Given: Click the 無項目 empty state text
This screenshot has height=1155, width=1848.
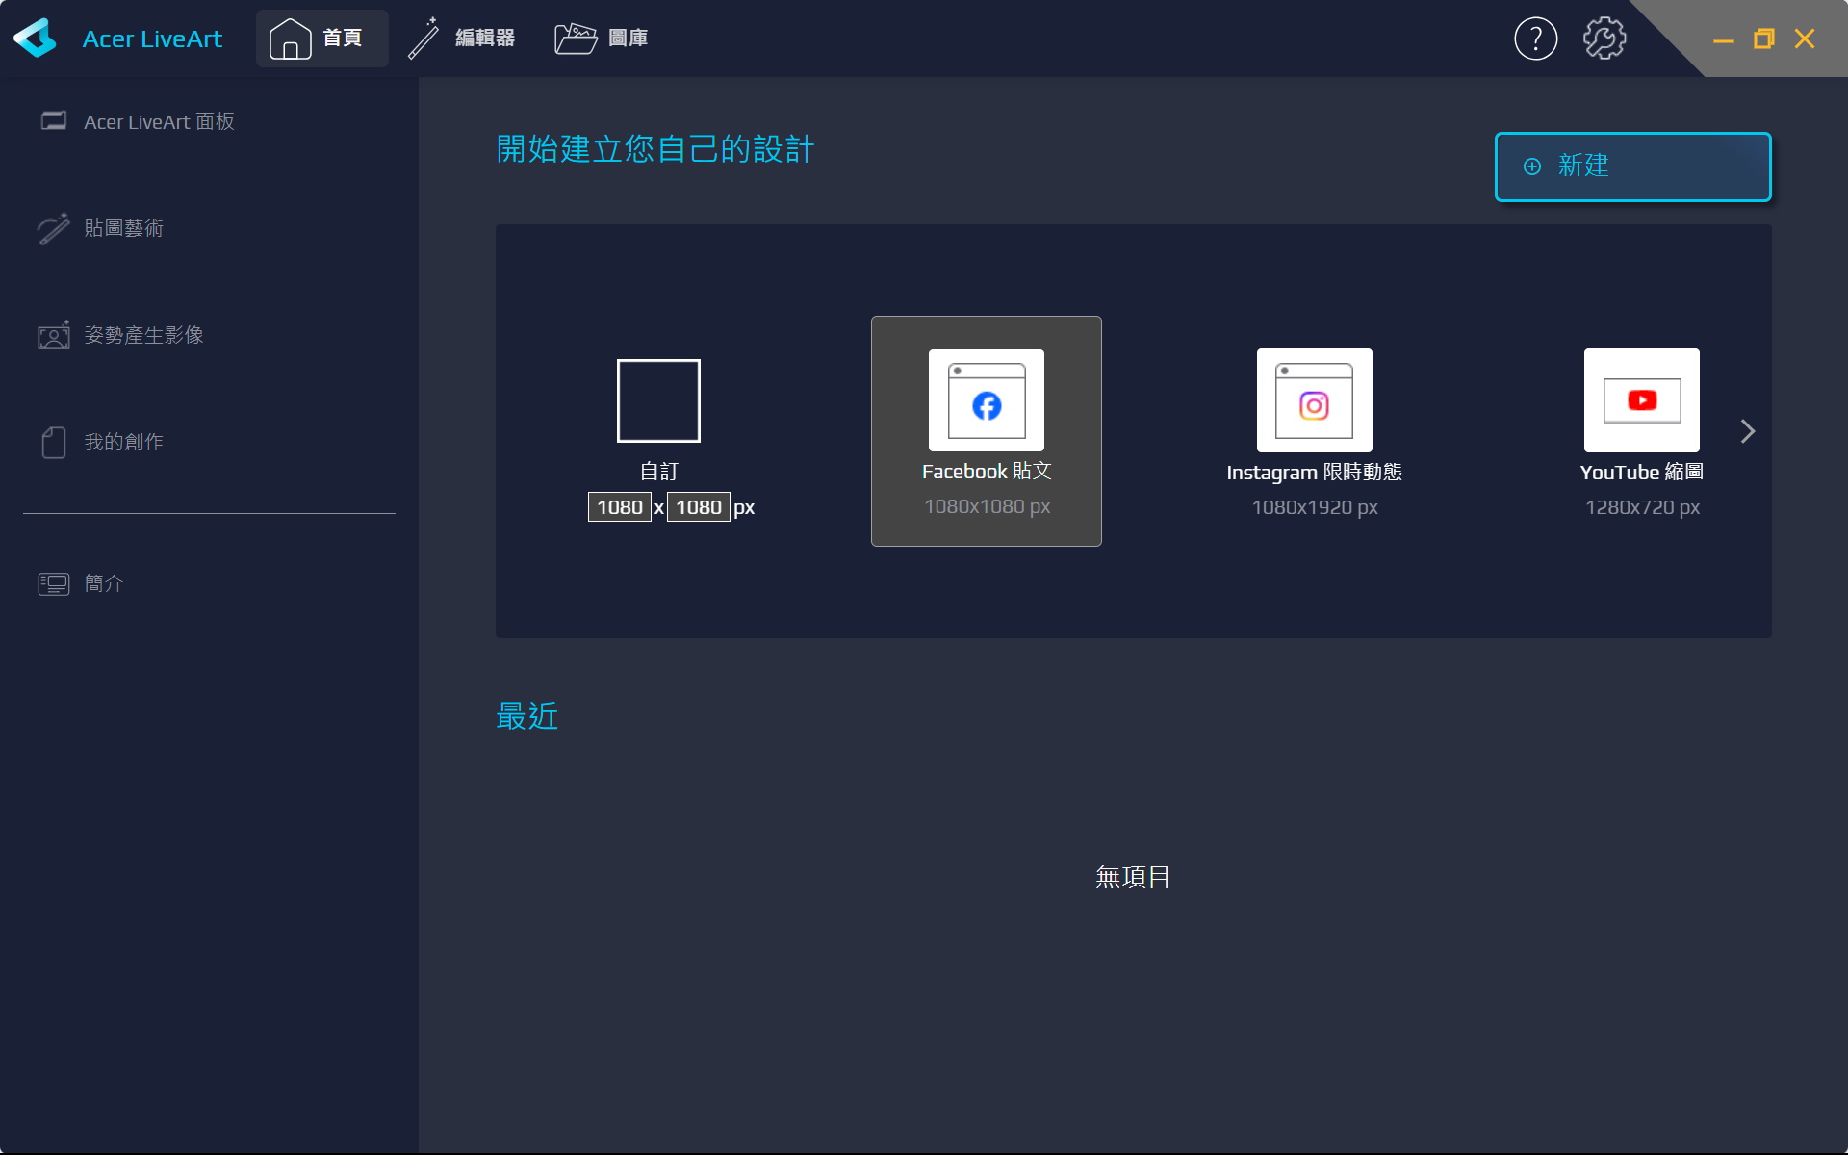Looking at the screenshot, I should click(1133, 877).
